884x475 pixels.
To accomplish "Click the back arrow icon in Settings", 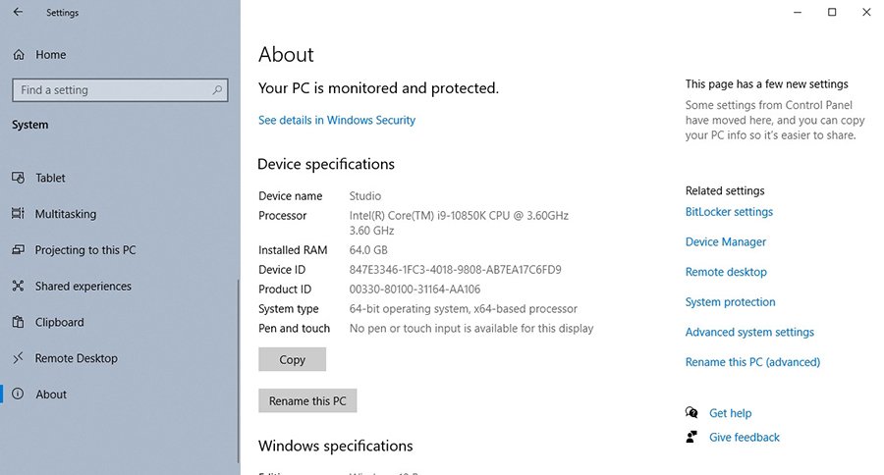I will tap(19, 13).
